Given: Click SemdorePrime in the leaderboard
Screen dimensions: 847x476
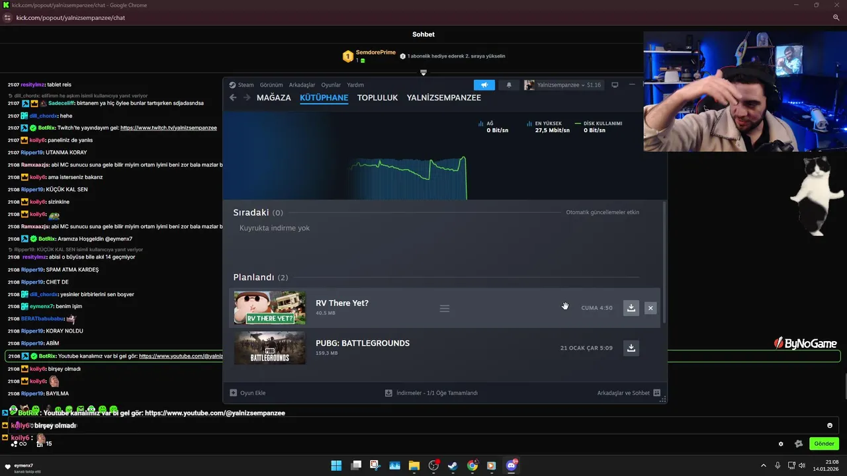Looking at the screenshot, I should coord(376,52).
